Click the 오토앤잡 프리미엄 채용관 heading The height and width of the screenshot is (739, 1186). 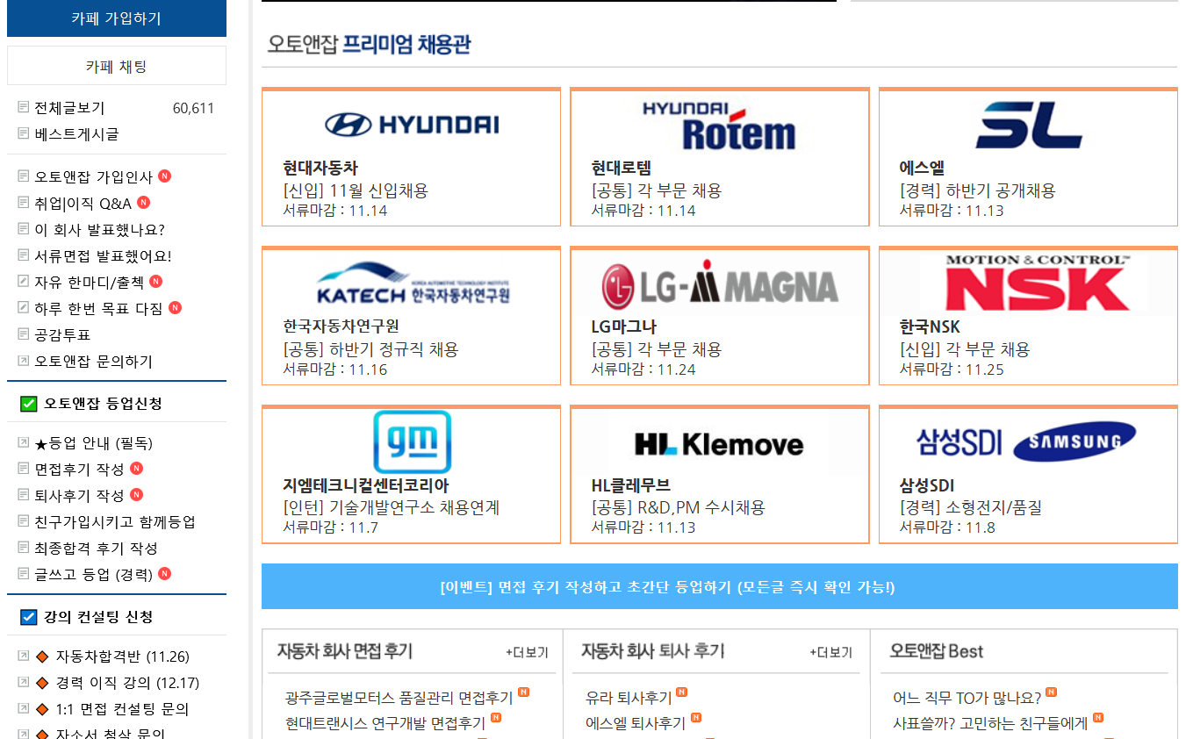point(369,44)
